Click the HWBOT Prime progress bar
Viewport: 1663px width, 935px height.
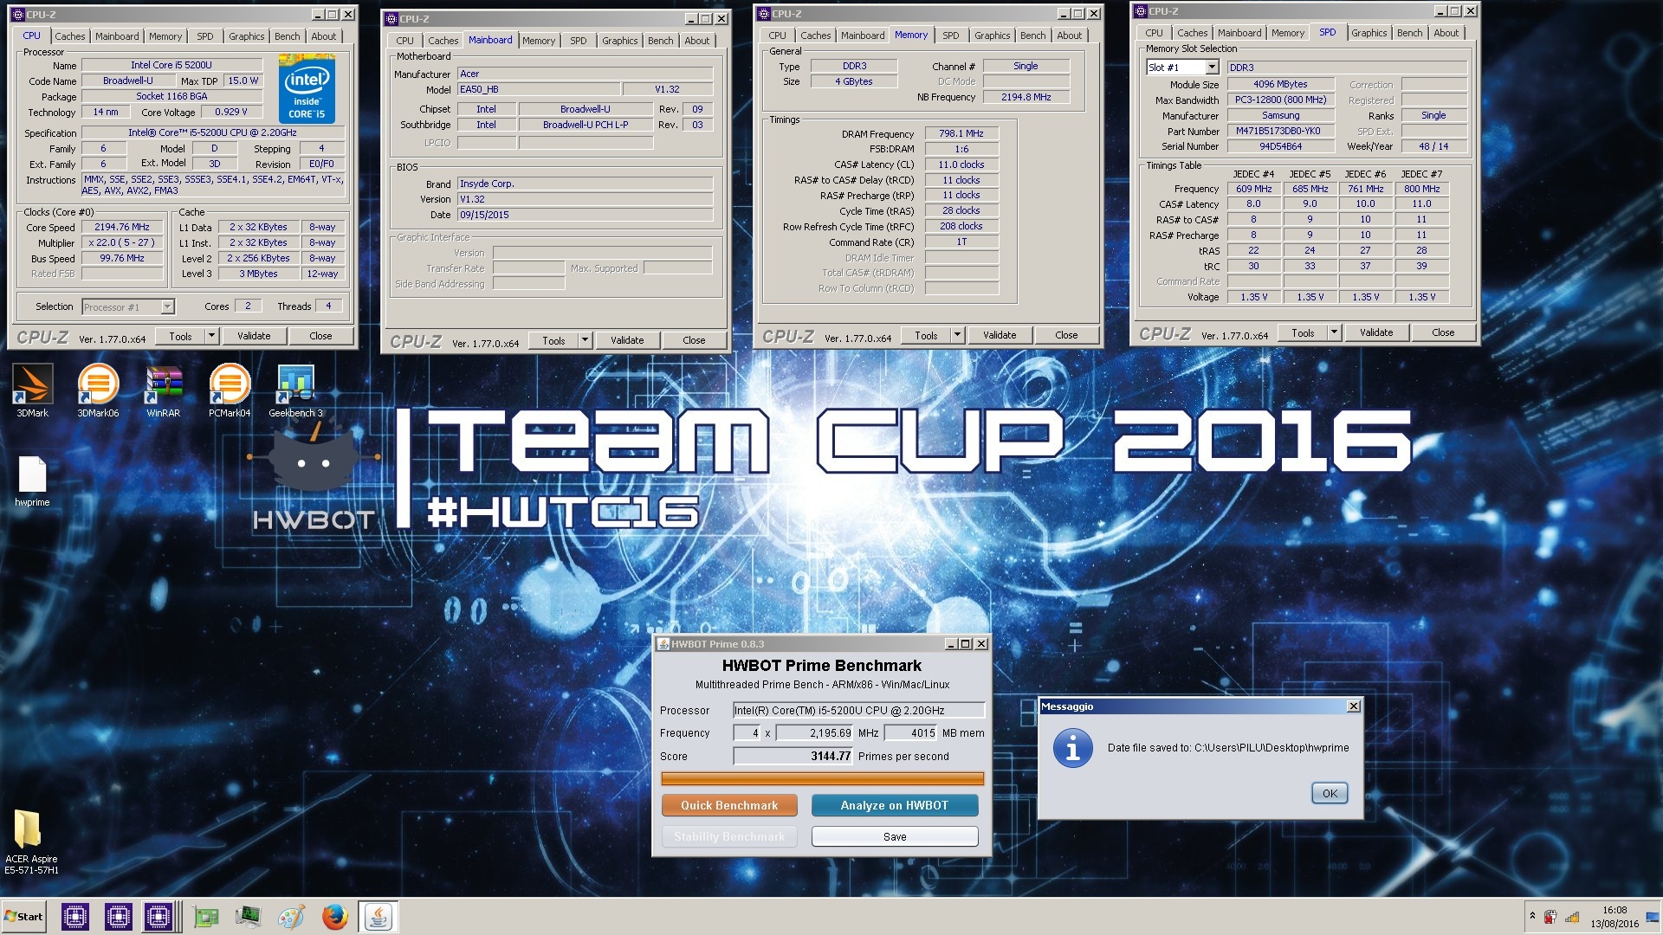coord(822,779)
